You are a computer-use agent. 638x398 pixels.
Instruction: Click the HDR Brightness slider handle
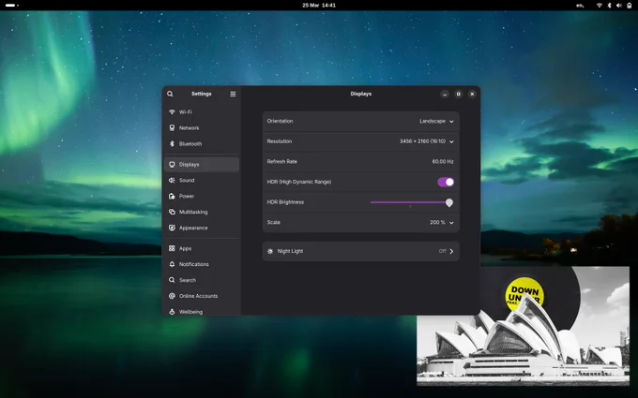pos(449,202)
